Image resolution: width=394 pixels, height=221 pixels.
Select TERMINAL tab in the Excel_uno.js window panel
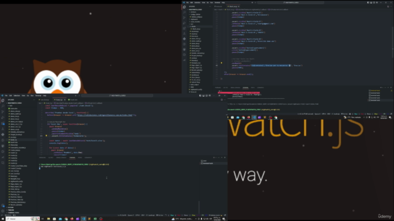click(x=246, y=88)
